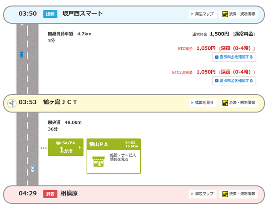This screenshot has height=207, width=268.
Task: Click the 相模原 destination name
Action: click(69, 194)
